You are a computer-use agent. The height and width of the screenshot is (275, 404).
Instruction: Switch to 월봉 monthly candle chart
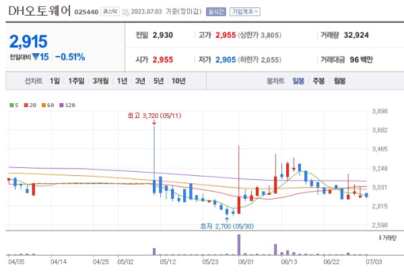tap(339, 81)
